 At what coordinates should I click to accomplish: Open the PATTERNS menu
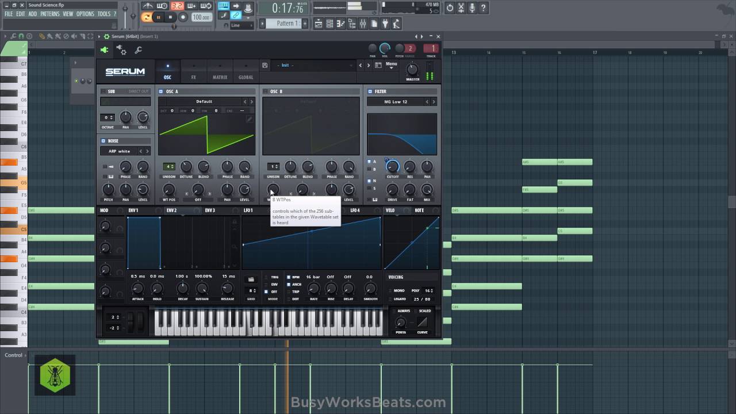click(x=49, y=14)
